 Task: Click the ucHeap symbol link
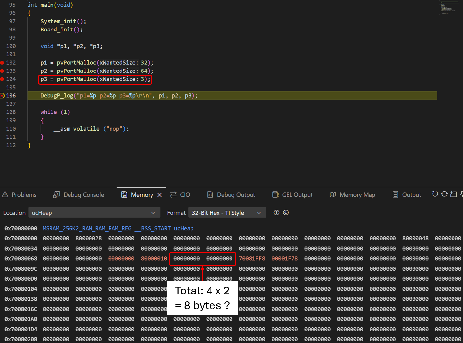tap(184, 228)
